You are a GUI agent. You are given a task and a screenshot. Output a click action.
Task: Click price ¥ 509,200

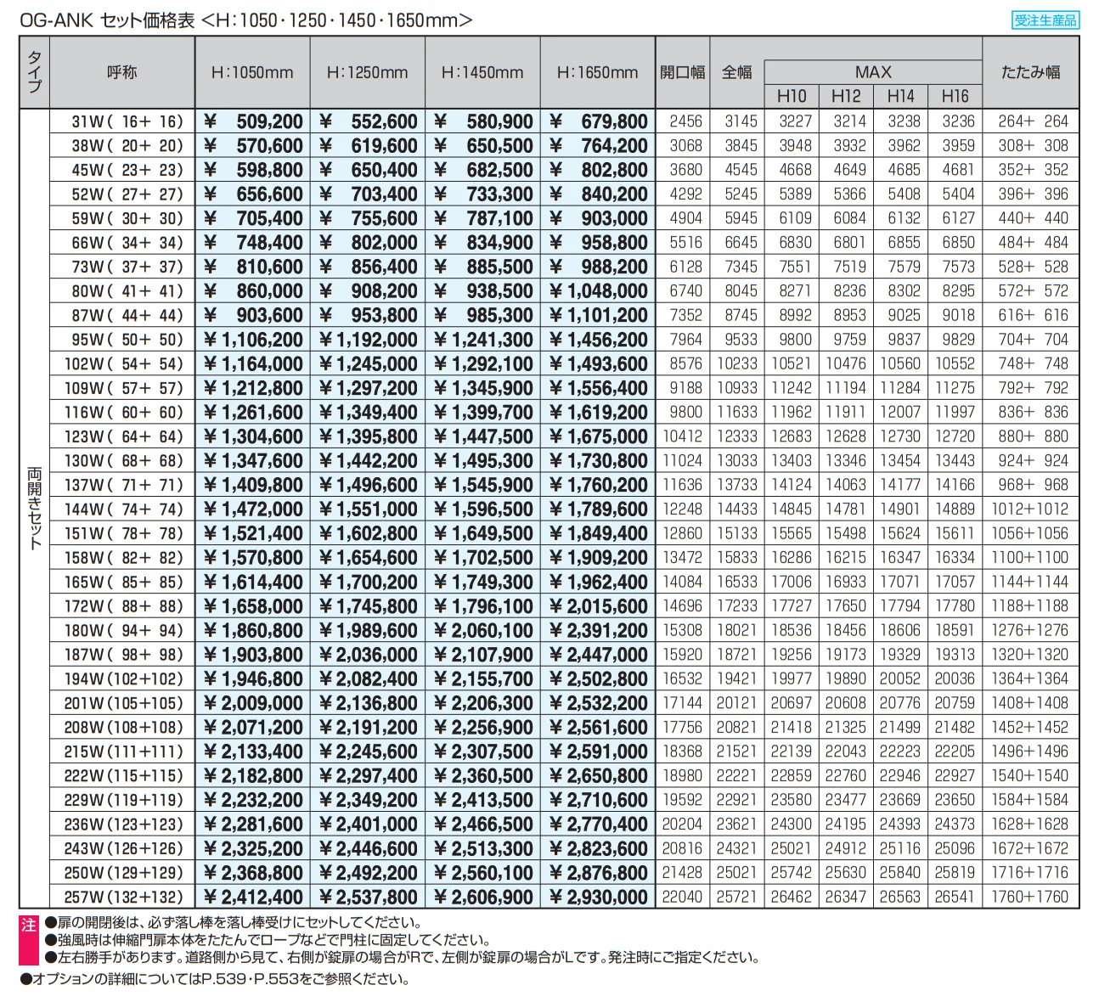click(252, 121)
